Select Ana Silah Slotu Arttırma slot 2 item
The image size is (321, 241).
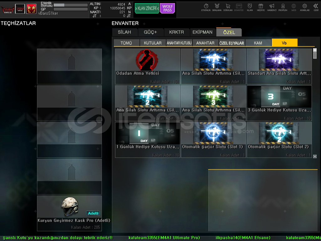148,103
